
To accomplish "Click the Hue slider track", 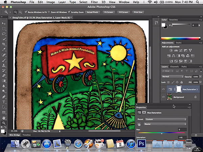I will point(162,133).
